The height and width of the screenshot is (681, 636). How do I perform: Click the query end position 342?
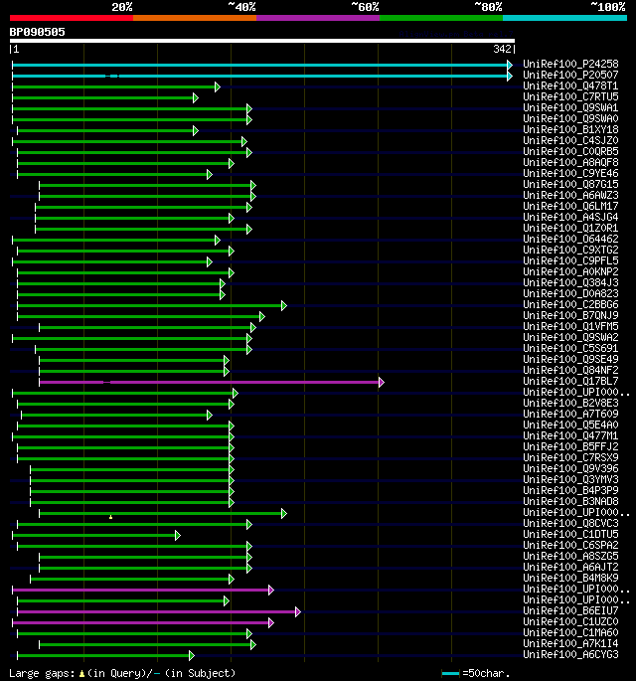coord(502,49)
